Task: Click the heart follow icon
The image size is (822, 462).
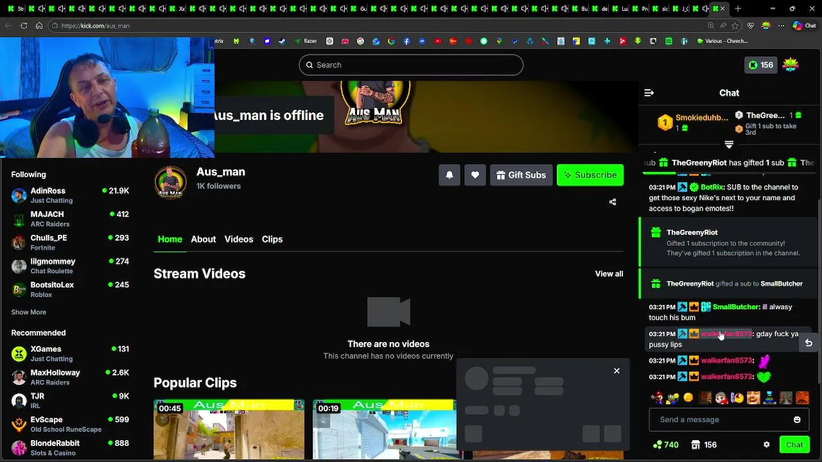Action: click(475, 175)
